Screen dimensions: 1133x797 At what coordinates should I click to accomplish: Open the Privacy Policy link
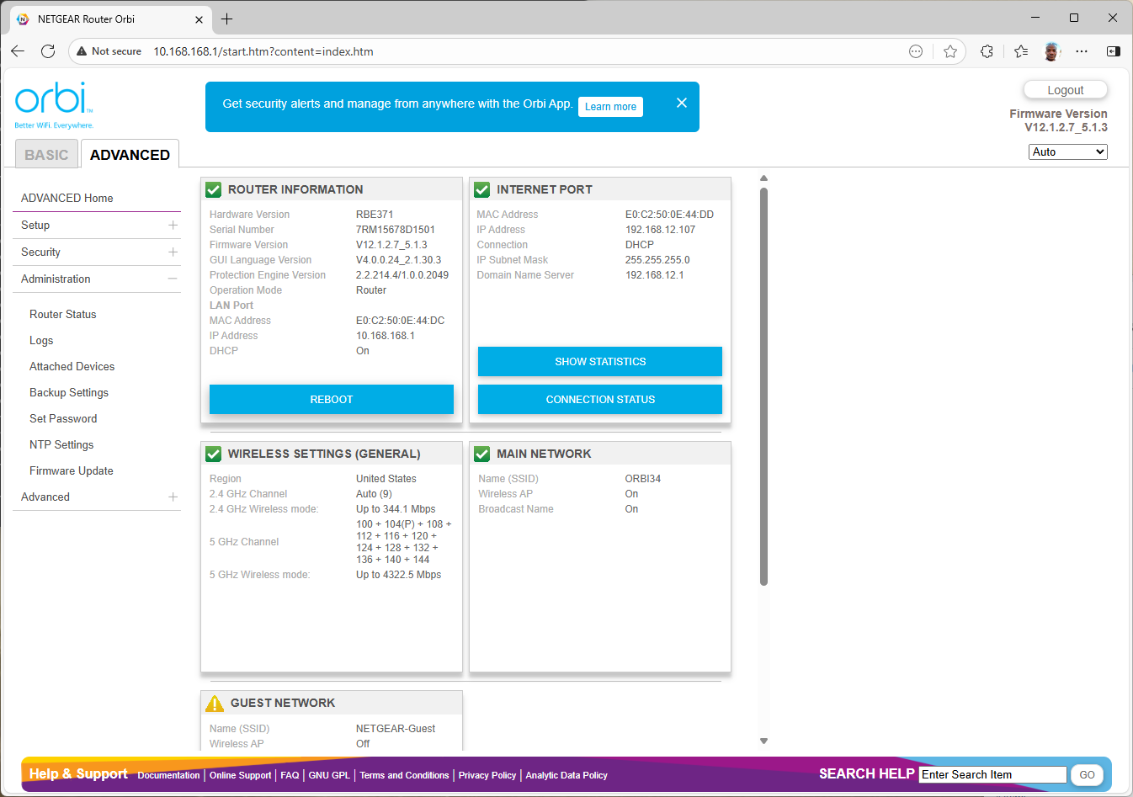coord(487,775)
